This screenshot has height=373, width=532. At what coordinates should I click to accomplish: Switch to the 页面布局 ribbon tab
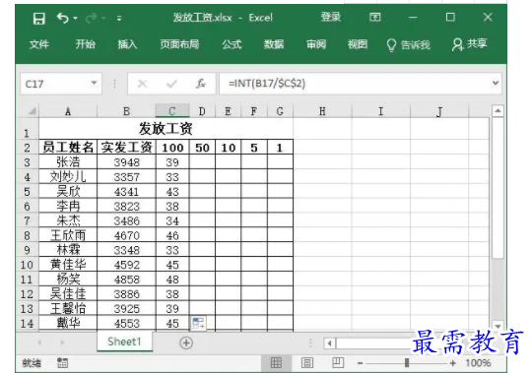(x=179, y=44)
